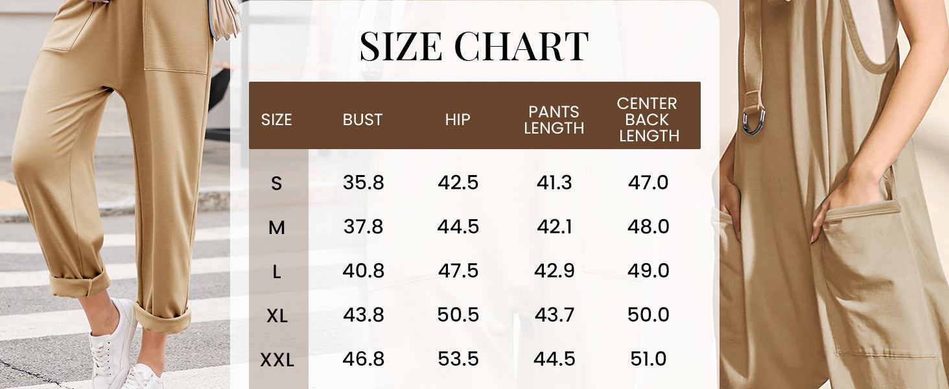
Task: Select the XL size row label
Action: (277, 316)
